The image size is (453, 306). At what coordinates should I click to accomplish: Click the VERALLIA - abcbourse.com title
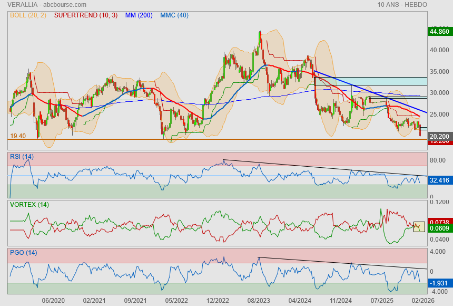point(40,5)
